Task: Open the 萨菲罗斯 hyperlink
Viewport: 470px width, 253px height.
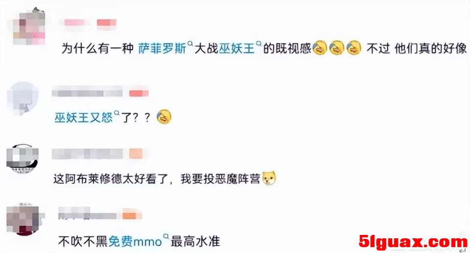Action: pos(162,48)
